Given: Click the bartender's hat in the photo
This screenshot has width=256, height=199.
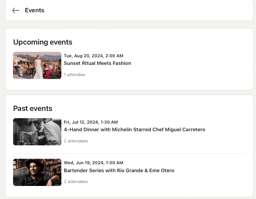Looking at the screenshot, I should click(34, 164).
